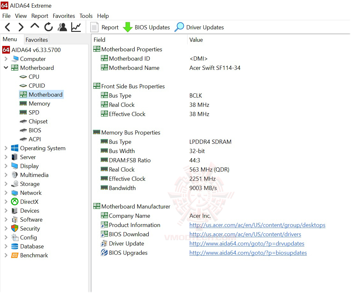Click the Report toolbar button label
The width and height of the screenshot is (351, 293).
tap(110, 27)
